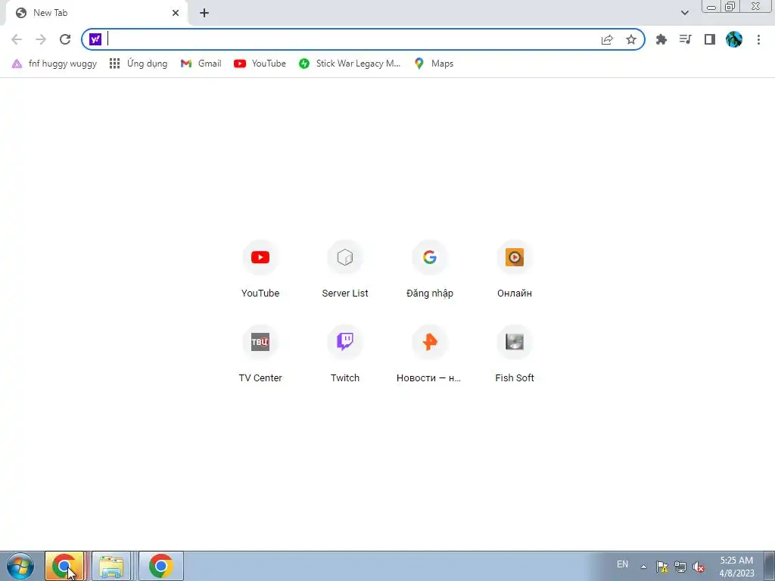775x581 pixels.
Task: Open the tab search dropdown arrow
Action: pos(684,13)
